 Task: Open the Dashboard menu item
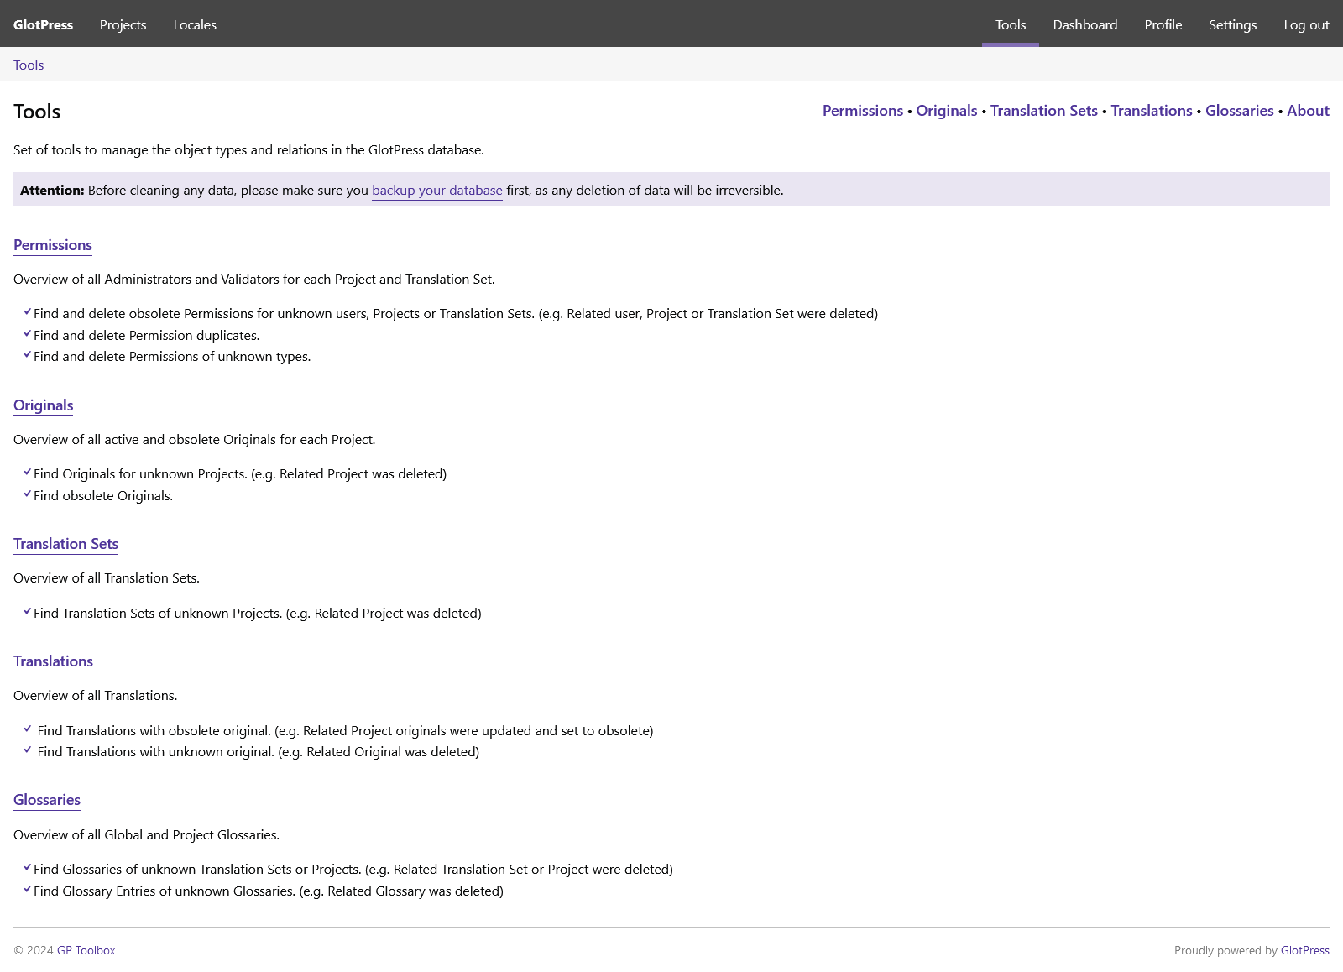click(x=1085, y=24)
